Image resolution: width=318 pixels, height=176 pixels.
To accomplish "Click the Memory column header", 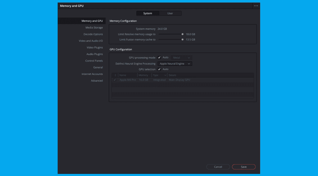I will click(x=144, y=75).
